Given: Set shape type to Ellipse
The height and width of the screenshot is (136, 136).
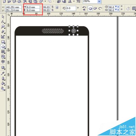Looking at the screenshot, I should 90,8.
